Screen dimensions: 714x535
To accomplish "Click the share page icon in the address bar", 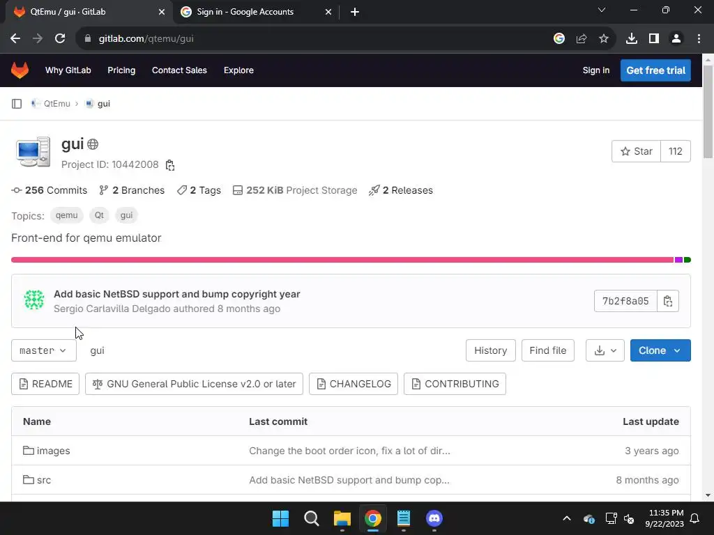I will tap(582, 39).
